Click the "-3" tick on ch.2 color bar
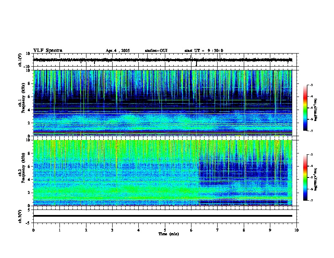Image resolution: width=334 pixels, height=258 pixels. click(x=311, y=155)
